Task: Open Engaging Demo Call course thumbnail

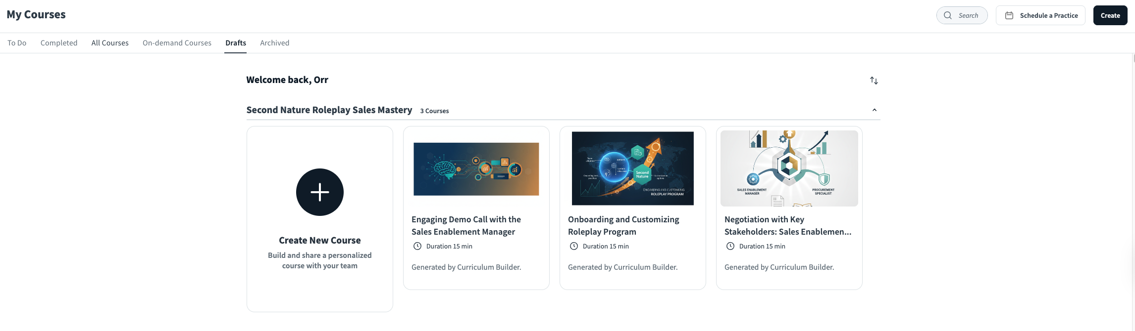Action: [x=476, y=169]
